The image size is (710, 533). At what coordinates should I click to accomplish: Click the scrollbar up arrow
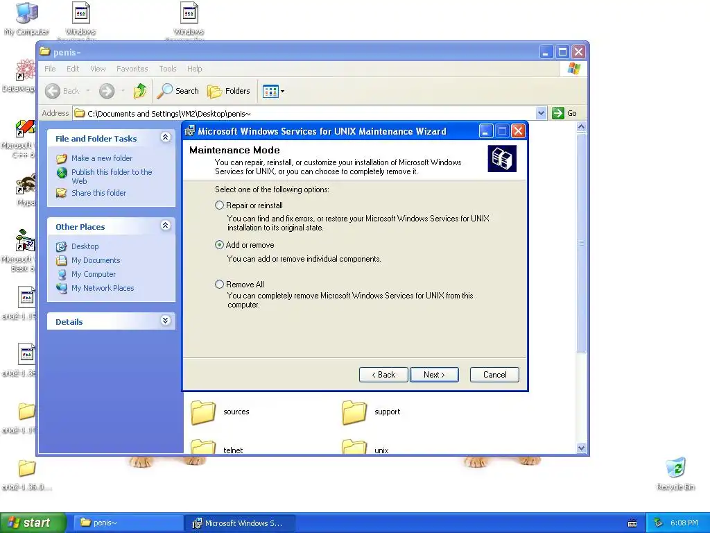[582, 127]
